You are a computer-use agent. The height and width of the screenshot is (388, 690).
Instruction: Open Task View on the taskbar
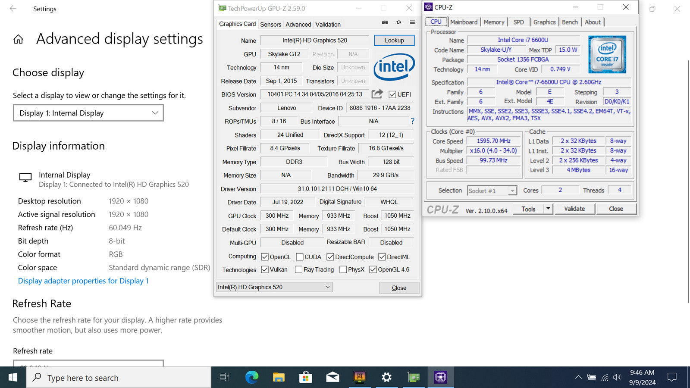[224, 378]
